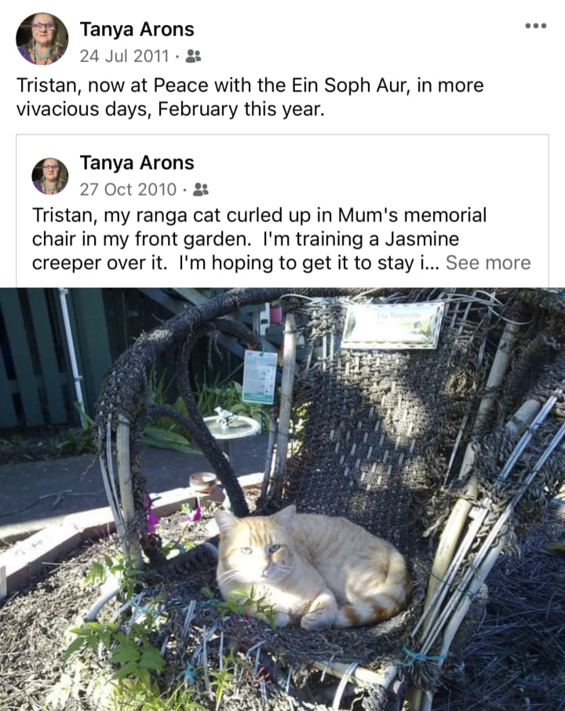Click the profile picture in the shared post
This screenshot has width=565, height=711.
coord(50,176)
